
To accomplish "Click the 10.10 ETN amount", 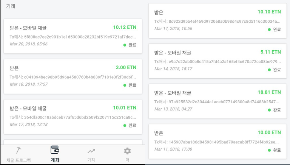I will 269,12.
